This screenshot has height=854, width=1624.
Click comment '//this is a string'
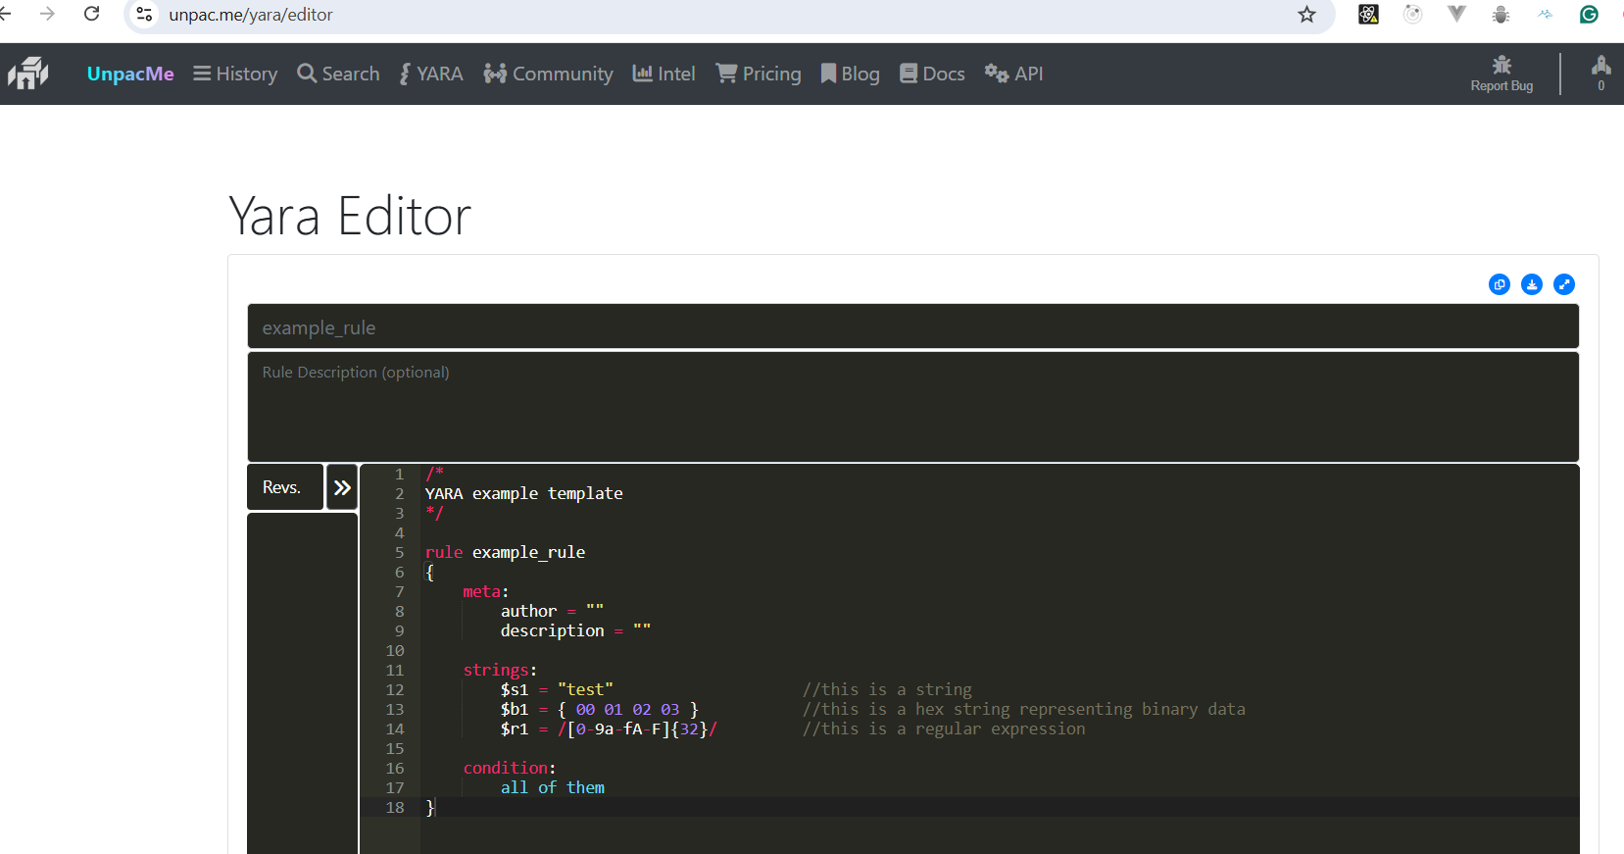click(887, 689)
